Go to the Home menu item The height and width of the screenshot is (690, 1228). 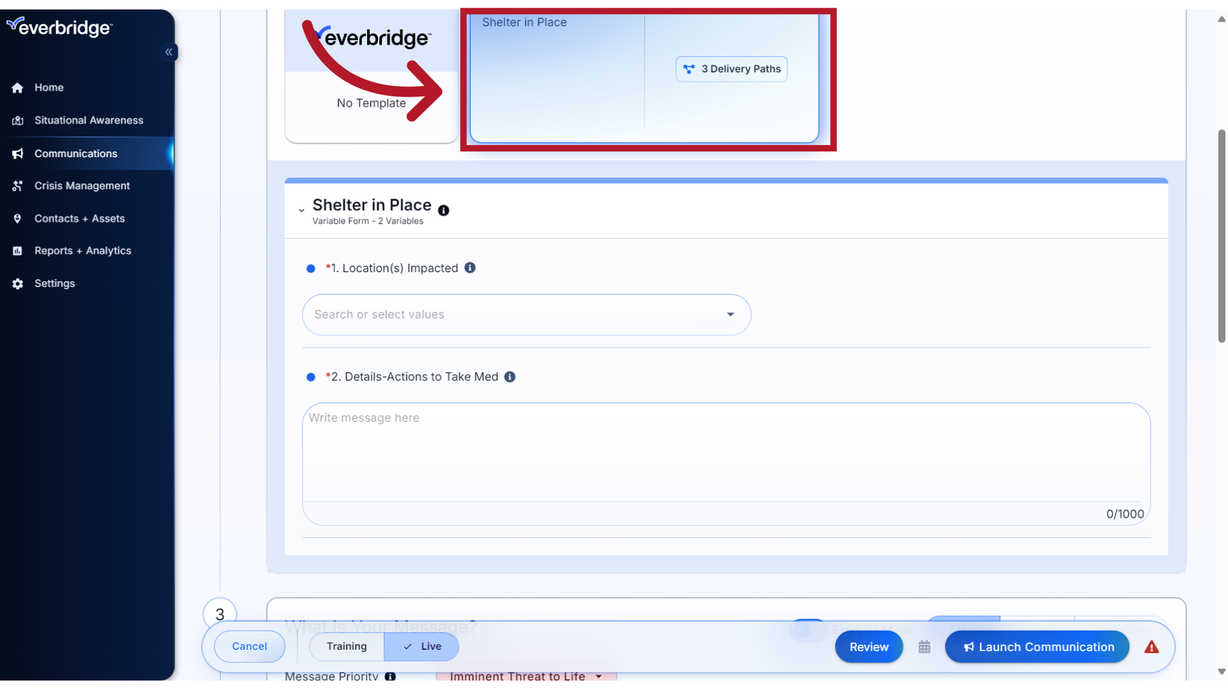tap(49, 88)
